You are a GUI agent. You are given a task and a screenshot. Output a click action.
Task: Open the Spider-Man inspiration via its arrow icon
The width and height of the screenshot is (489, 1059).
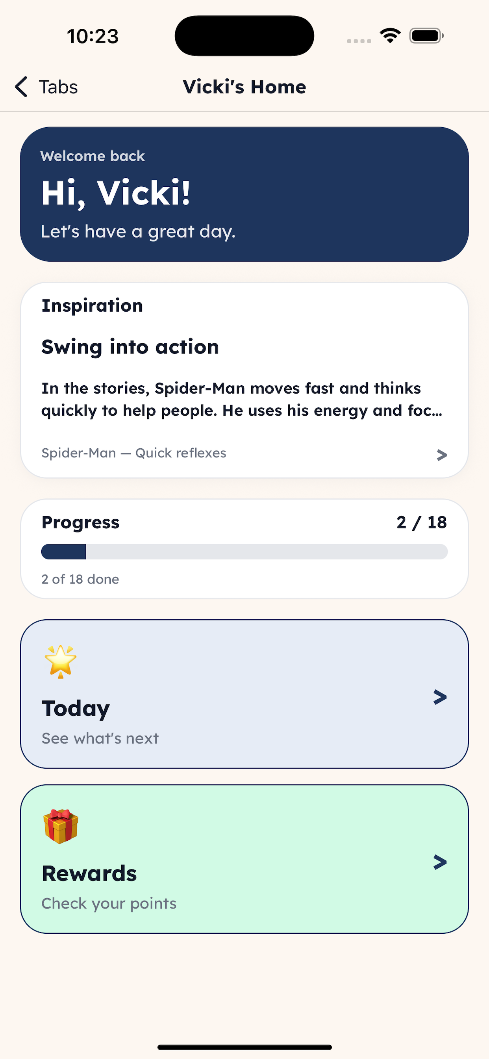click(x=441, y=455)
